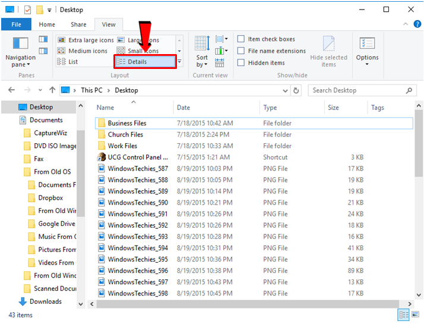Switch to large thumbnails via status bar icon
Viewport: 424px width, 324px height.
[415, 314]
